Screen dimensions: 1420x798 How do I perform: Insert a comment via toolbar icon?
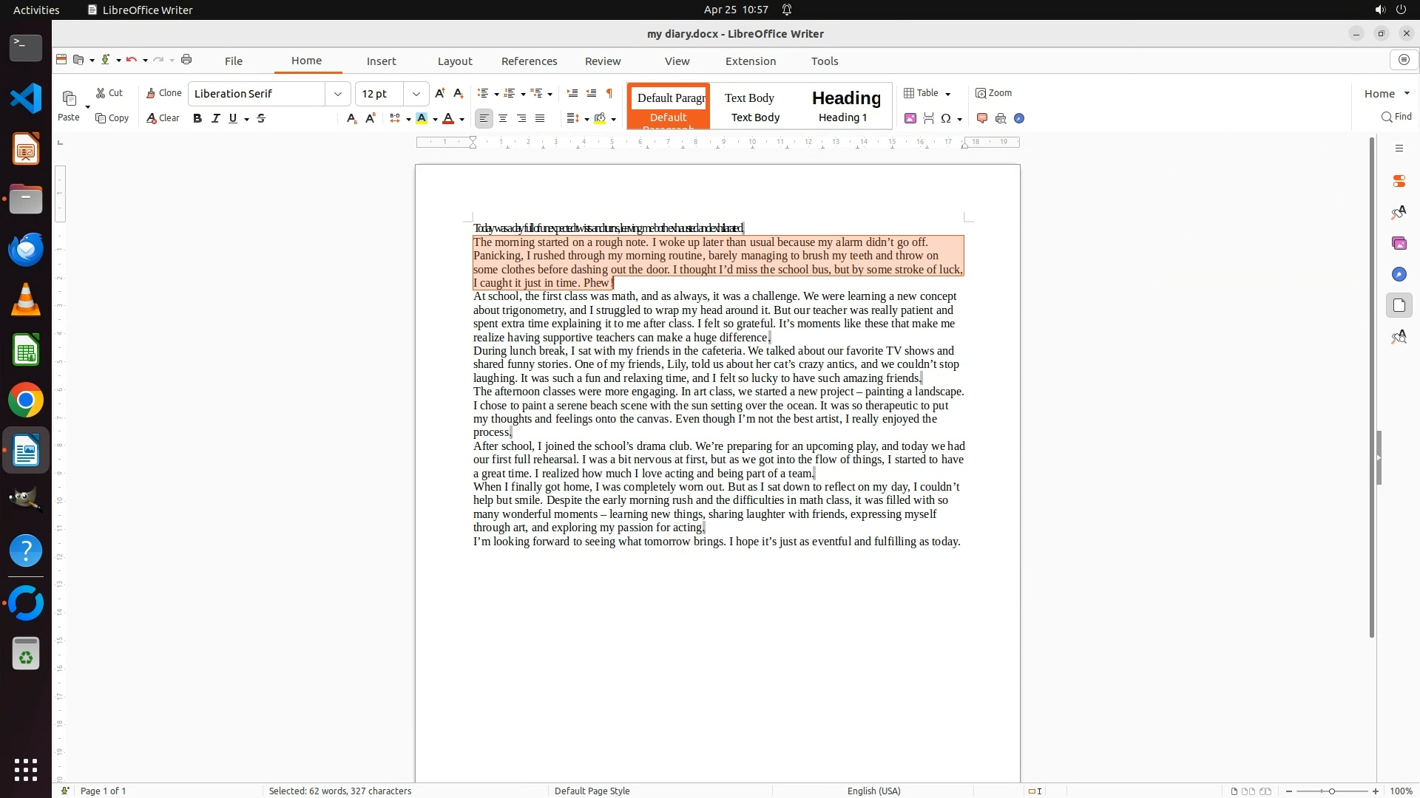982,118
